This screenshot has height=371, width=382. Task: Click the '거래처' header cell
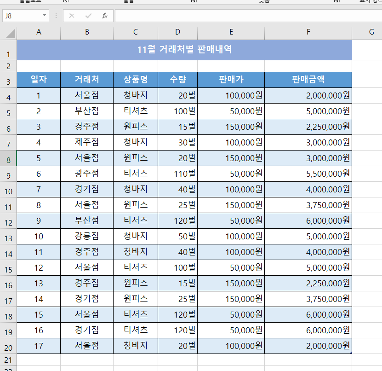coord(87,80)
